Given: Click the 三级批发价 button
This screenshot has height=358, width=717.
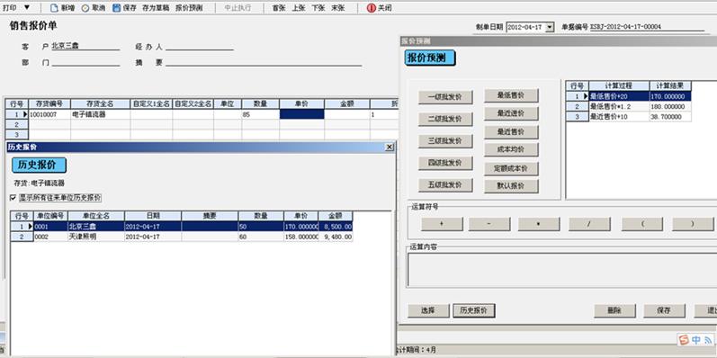Looking at the screenshot, I should (445, 141).
